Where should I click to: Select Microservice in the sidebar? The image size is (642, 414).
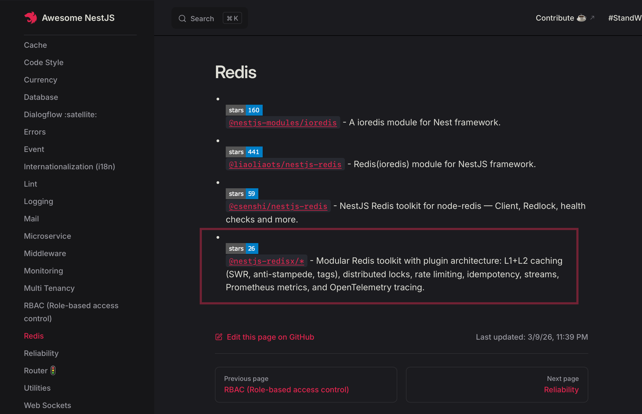(x=47, y=236)
